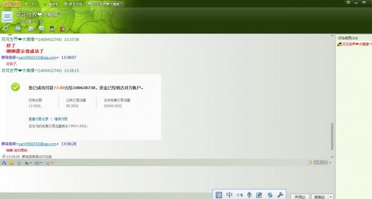Click the folder-style application icon in header toolbar
The width and height of the screenshot is (372, 199).
pyautogui.click(x=18, y=29)
